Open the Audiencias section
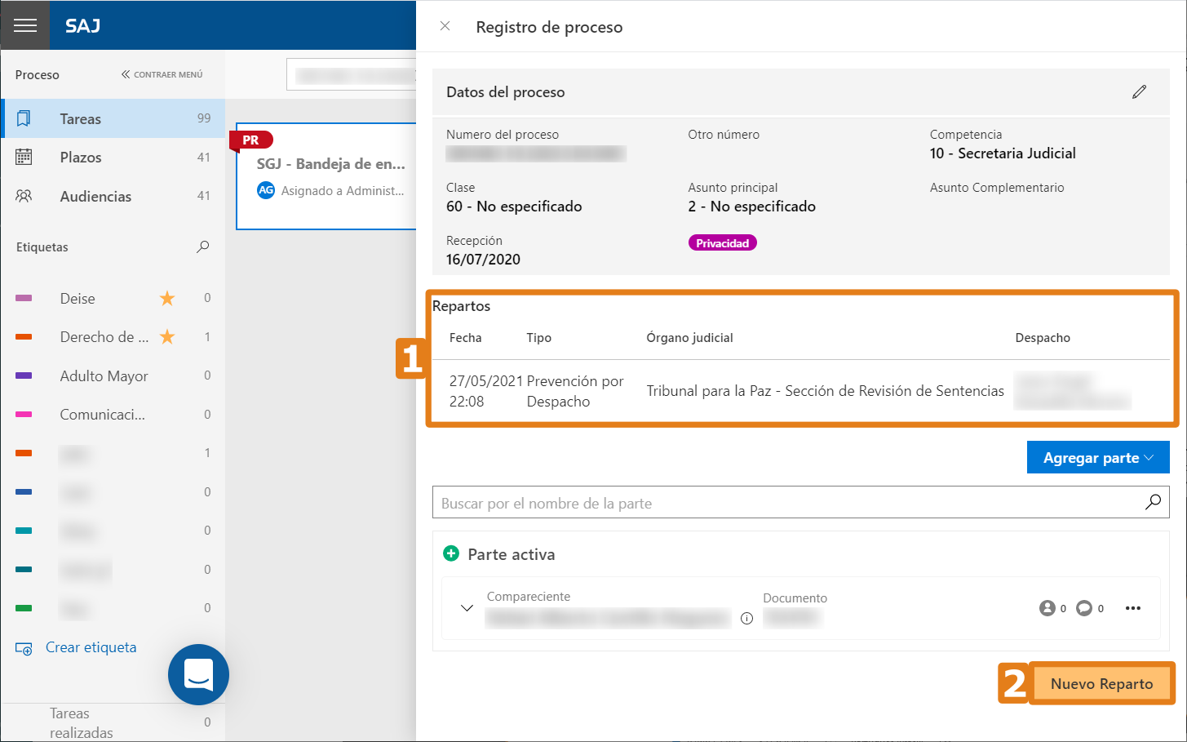 113,196
